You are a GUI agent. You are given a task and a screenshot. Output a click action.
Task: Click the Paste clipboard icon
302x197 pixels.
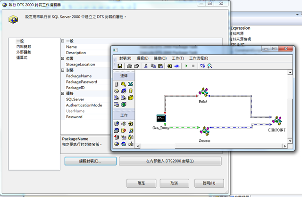pos(160,66)
